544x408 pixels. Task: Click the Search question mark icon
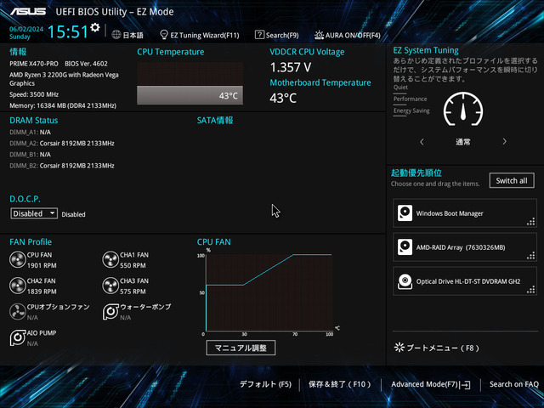click(x=259, y=35)
